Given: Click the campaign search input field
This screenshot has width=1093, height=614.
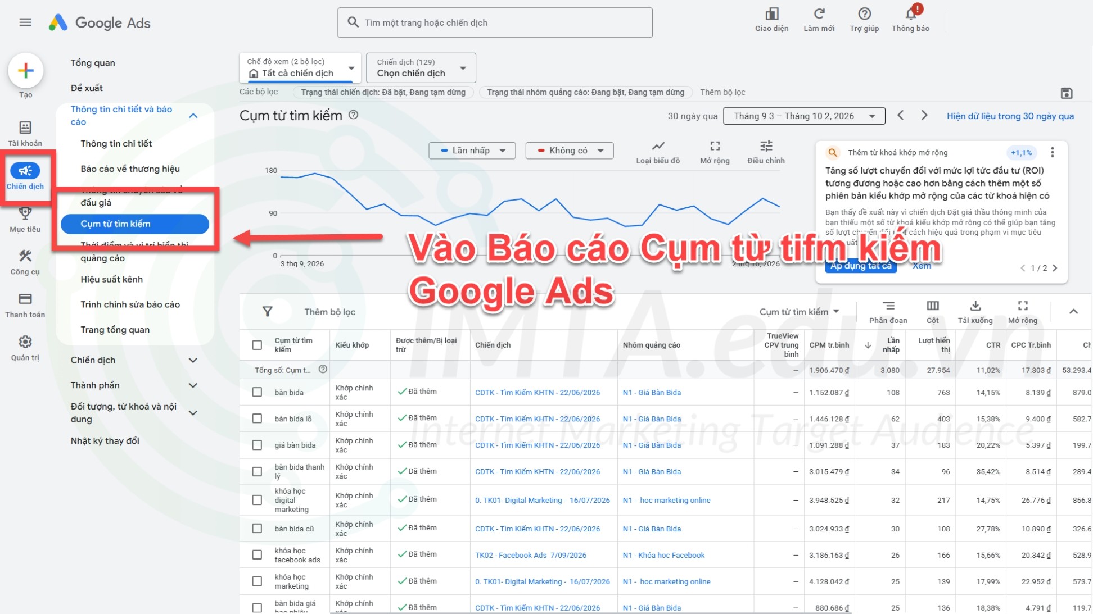Looking at the screenshot, I should click(x=495, y=22).
